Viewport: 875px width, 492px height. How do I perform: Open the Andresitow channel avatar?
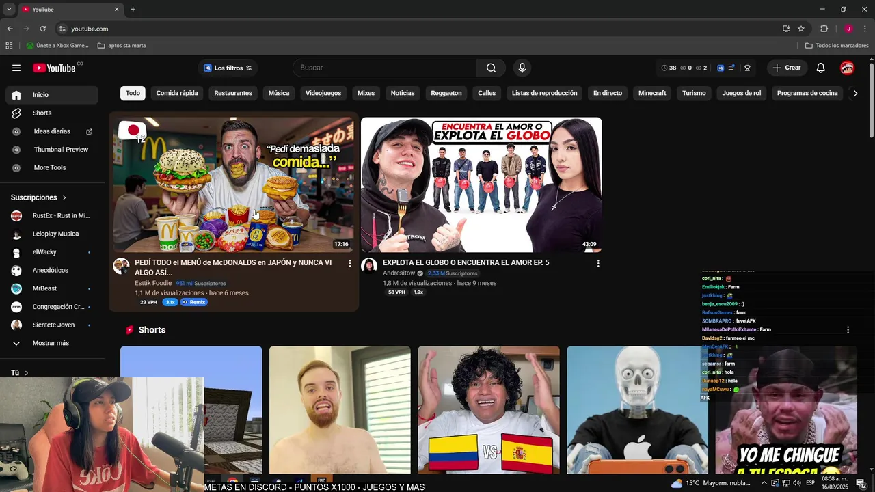pos(369,266)
